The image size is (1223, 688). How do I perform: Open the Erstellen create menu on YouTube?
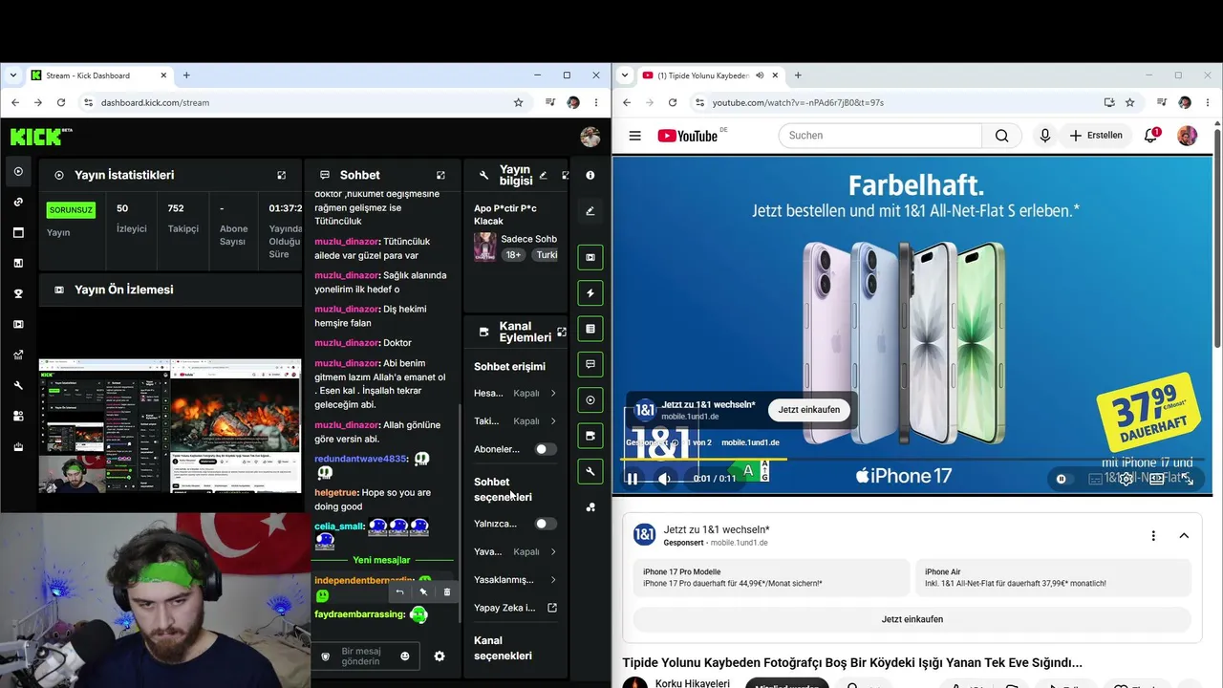point(1096,136)
